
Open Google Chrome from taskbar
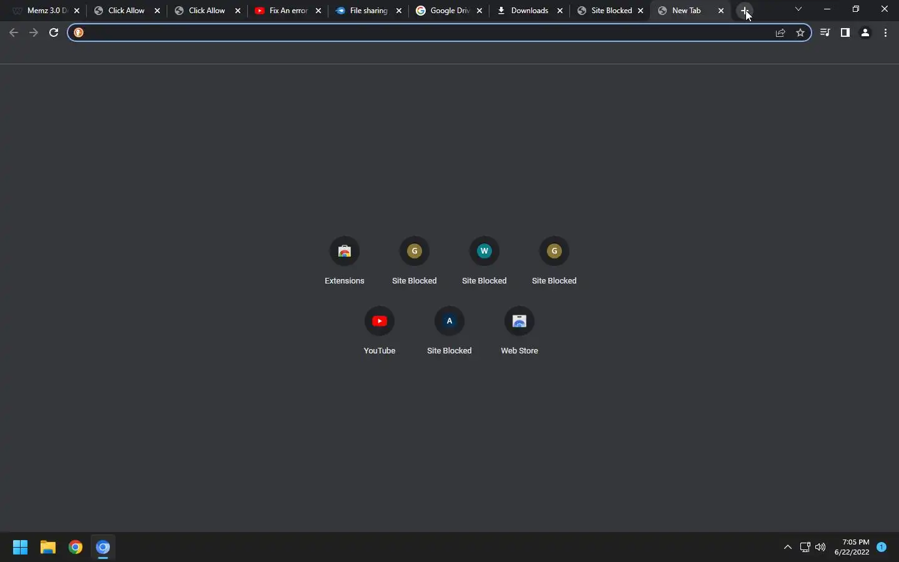click(x=76, y=548)
